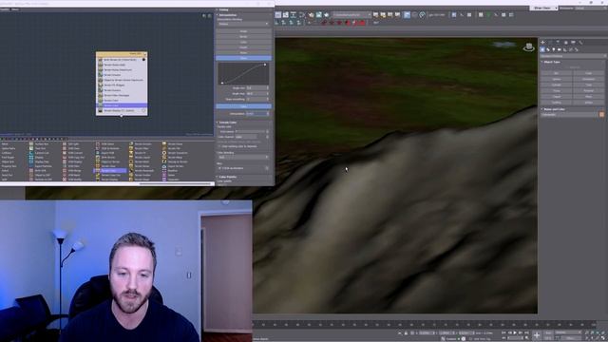608x342 pixels.
Task: Open the reference coordinate system dropdown in toolbar
Action: 352,15
